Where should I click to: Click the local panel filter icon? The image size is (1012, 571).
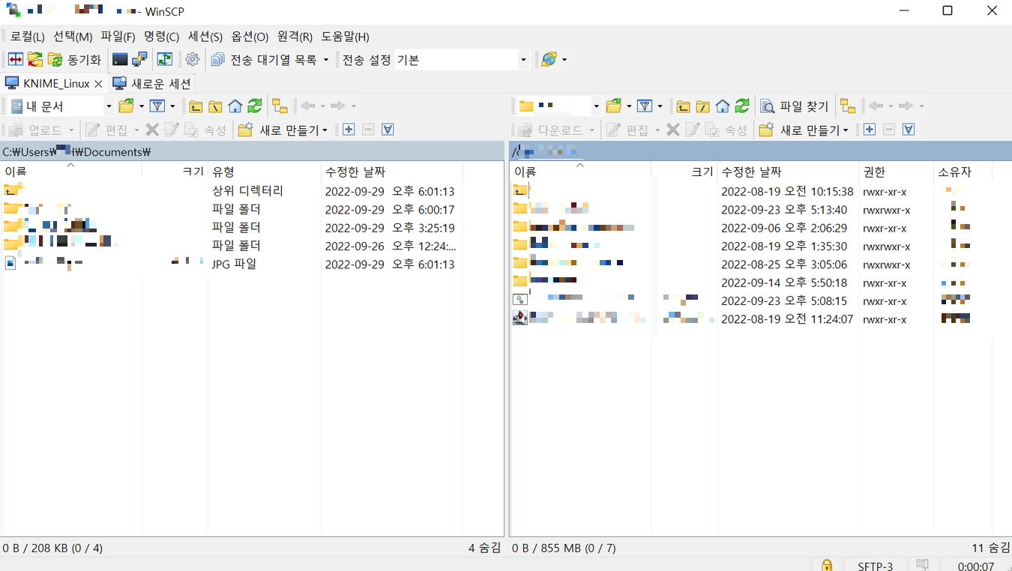coord(157,106)
